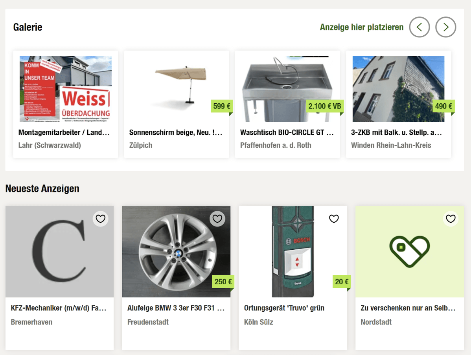This screenshot has width=471, height=355.
Task: Click the 'C' logo listing image
Action: [x=59, y=251]
